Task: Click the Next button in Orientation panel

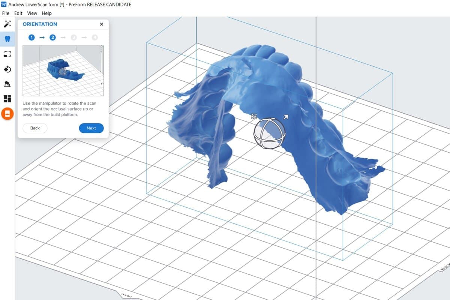Action: click(91, 128)
